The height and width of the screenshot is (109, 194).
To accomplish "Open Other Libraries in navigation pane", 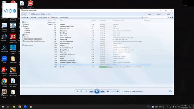I will pos(28,45).
